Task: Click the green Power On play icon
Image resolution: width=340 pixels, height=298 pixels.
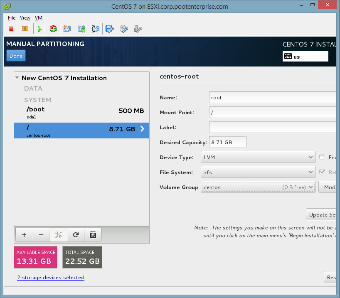Action: click(39, 29)
